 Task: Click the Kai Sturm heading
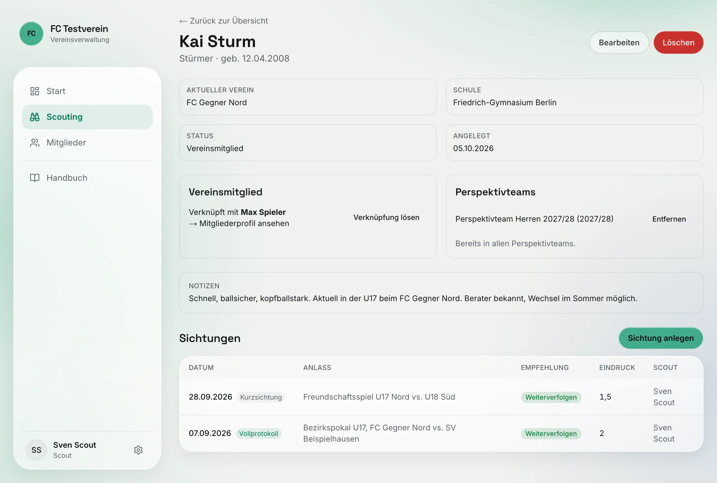click(x=218, y=42)
